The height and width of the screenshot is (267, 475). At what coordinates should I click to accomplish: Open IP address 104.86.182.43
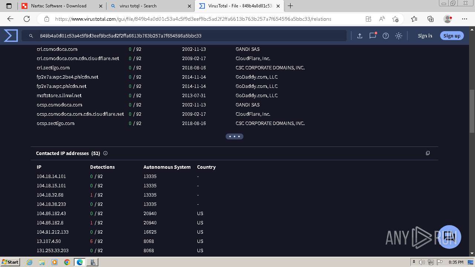coord(51,213)
